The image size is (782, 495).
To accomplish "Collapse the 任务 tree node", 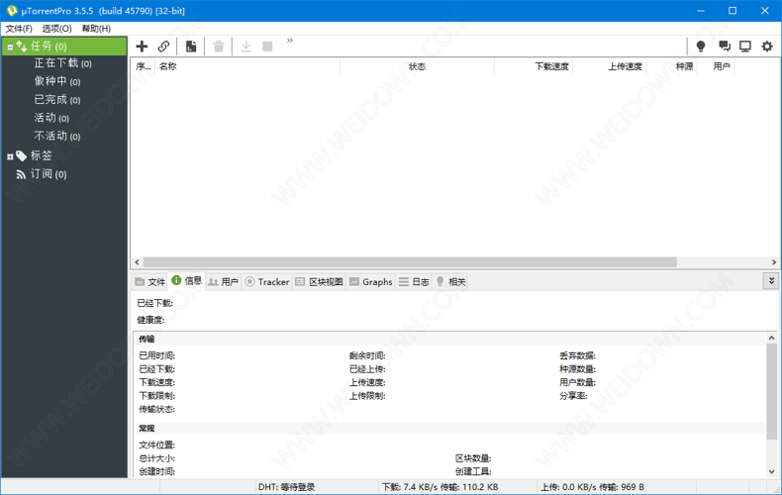I will tap(10, 47).
